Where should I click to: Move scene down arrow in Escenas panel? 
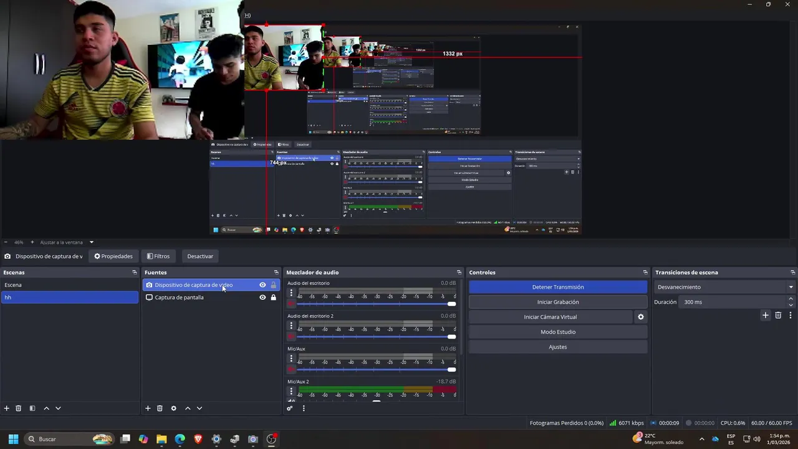(58, 408)
